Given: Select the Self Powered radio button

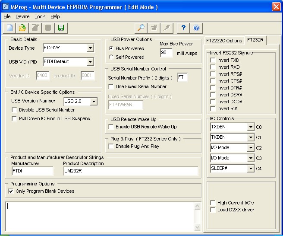Looking at the screenshot, I should click(x=112, y=57).
